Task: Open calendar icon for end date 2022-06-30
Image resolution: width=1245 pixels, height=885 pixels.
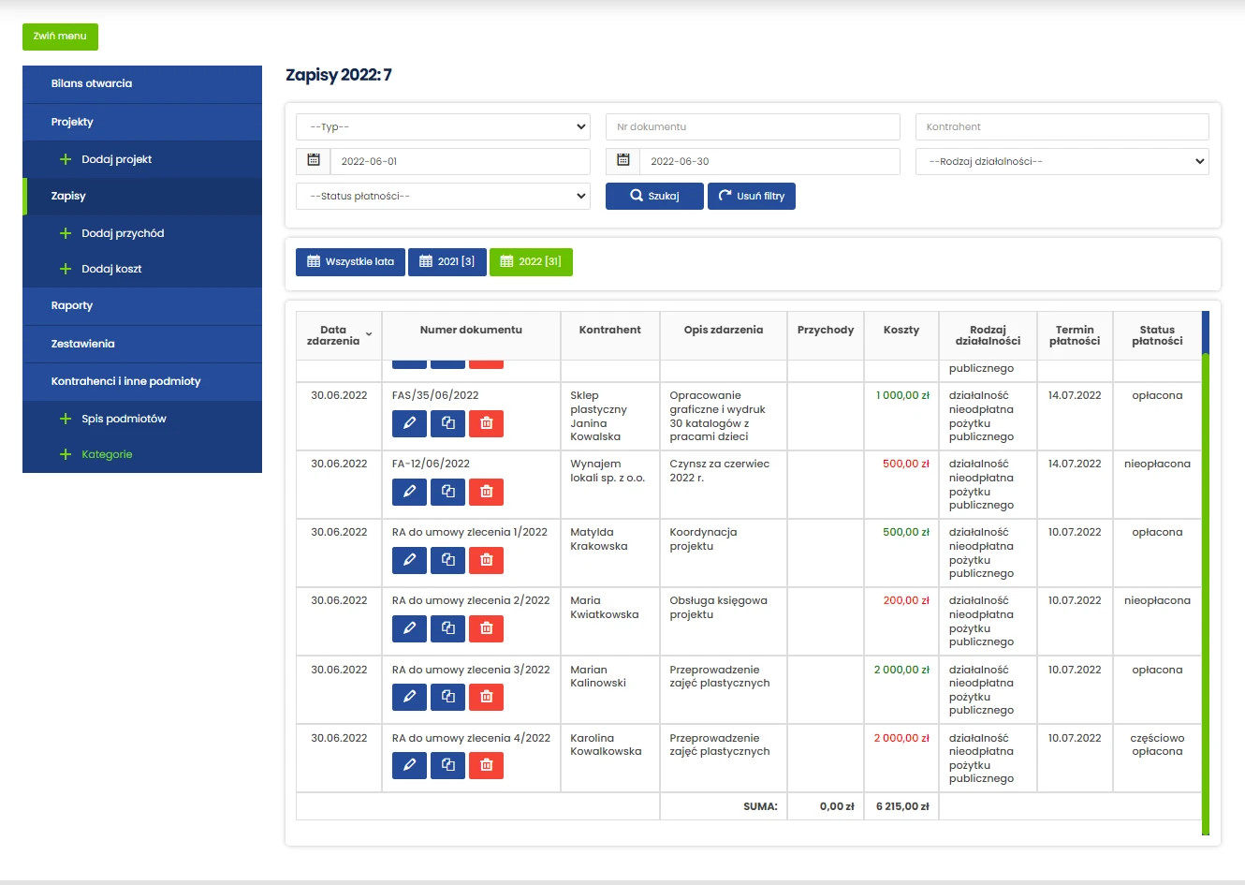Action: click(x=623, y=161)
